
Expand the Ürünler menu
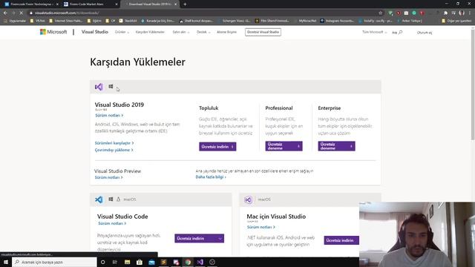[122, 32]
